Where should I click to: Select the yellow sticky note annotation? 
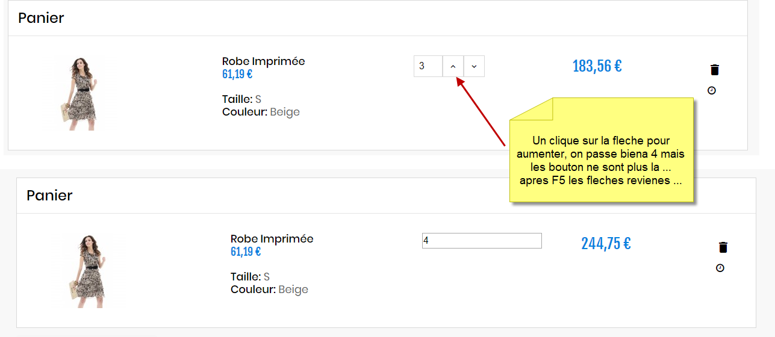click(602, 150)
